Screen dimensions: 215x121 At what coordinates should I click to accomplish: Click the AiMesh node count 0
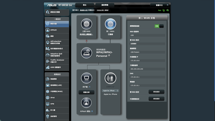92,111
